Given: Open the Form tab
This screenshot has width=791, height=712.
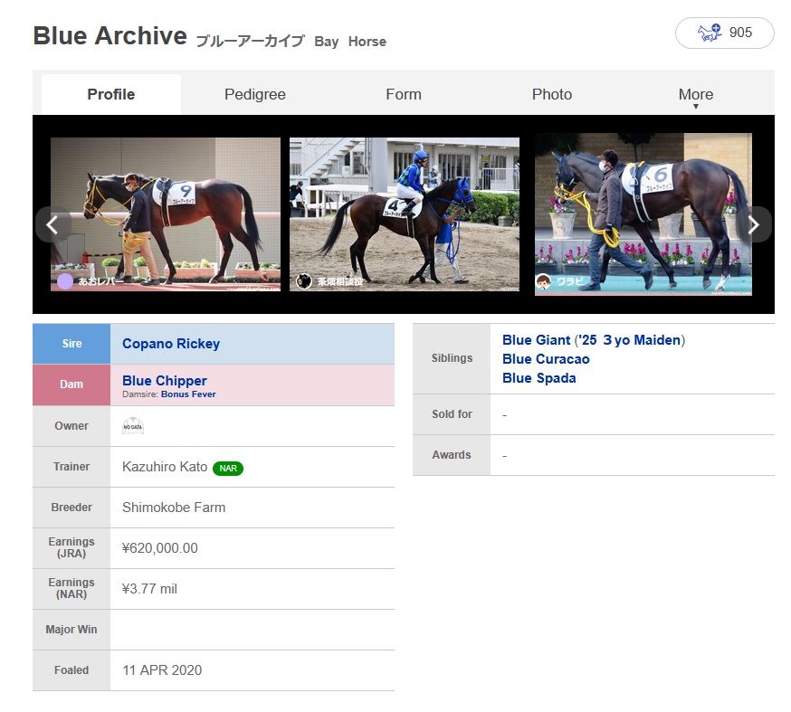Looking at the screenshot, I should coord(404,94).
